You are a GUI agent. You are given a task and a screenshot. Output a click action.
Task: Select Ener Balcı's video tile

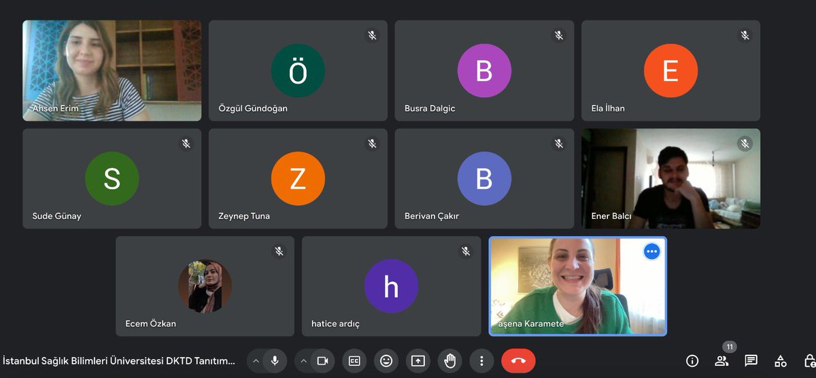pyautogui.click(x=670, y=179)
